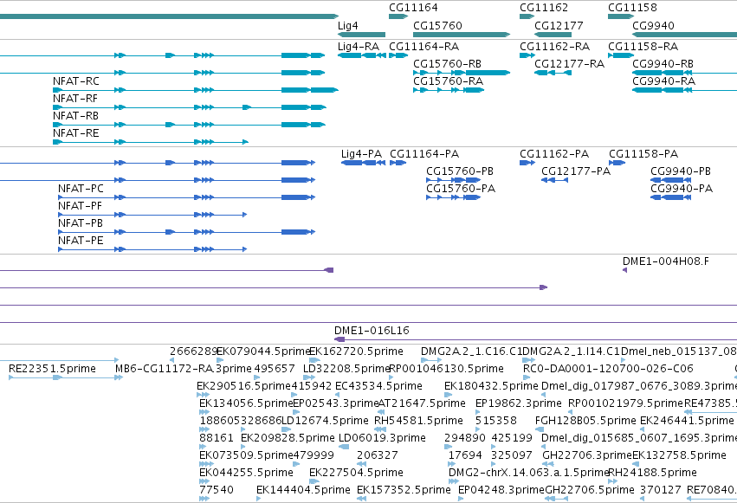Select the EK157352.5prime EST label

pyautogui.click(x=404, y=490)
